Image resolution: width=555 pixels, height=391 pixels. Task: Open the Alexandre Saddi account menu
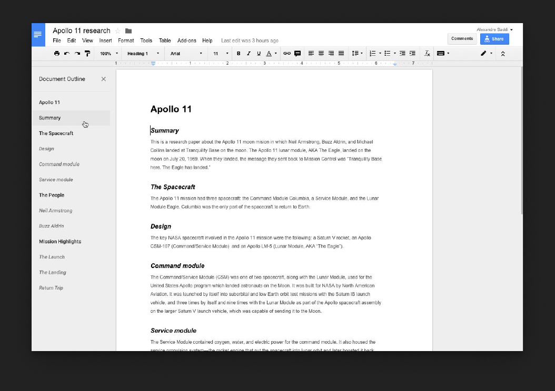point(494,29)
